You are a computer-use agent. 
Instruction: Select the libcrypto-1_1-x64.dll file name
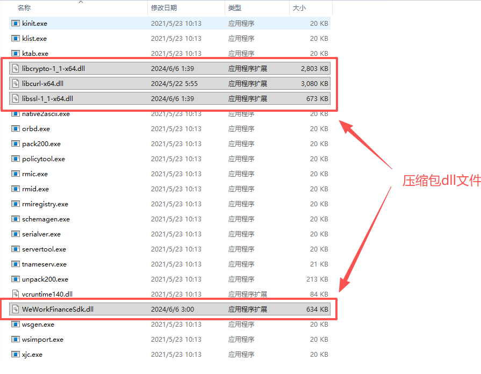click(53, 68)
